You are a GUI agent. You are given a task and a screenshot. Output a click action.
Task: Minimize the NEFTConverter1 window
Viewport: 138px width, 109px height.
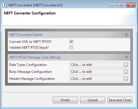coord(112,5)
